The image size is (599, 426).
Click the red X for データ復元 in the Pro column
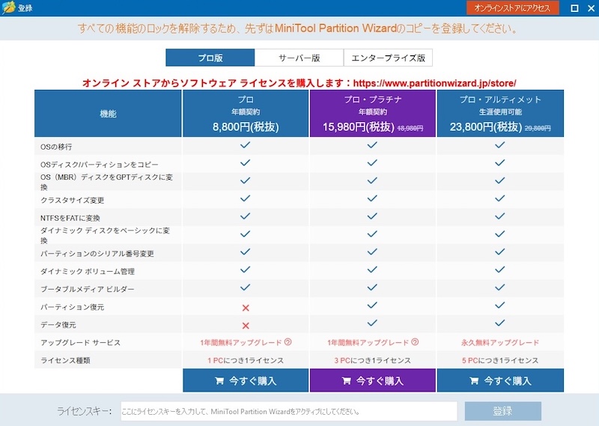[246, 326]
